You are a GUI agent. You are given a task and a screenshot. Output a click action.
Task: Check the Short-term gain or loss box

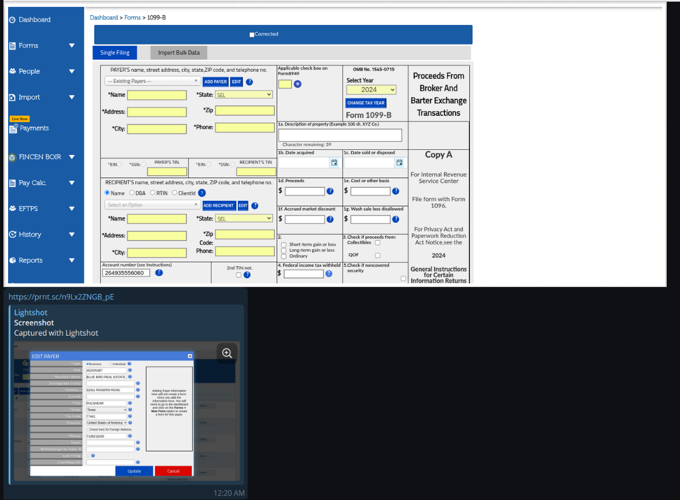pyautogui.click(x=284, y=245)
